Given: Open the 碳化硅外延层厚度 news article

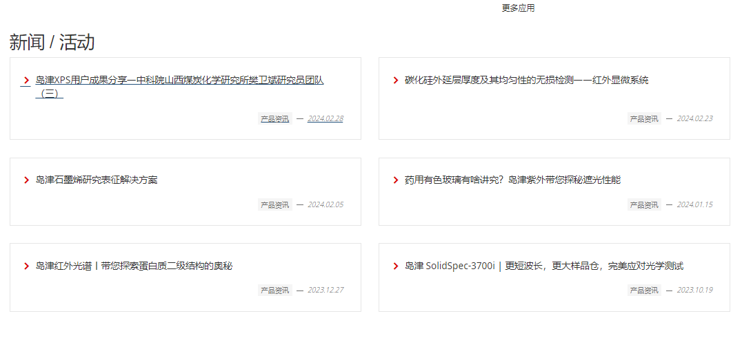Looking at the screenshot, I should point(527,81).
